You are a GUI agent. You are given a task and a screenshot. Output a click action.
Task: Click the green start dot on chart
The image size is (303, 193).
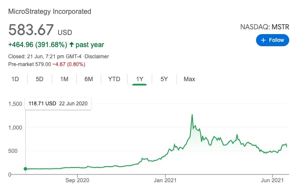tap(25, 169)
